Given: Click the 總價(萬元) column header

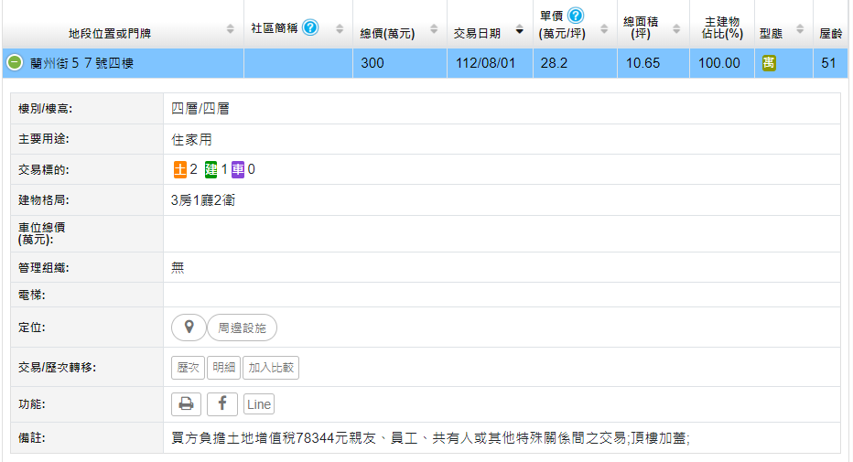Looking at the screenshot, I should (x=388, y=34).
